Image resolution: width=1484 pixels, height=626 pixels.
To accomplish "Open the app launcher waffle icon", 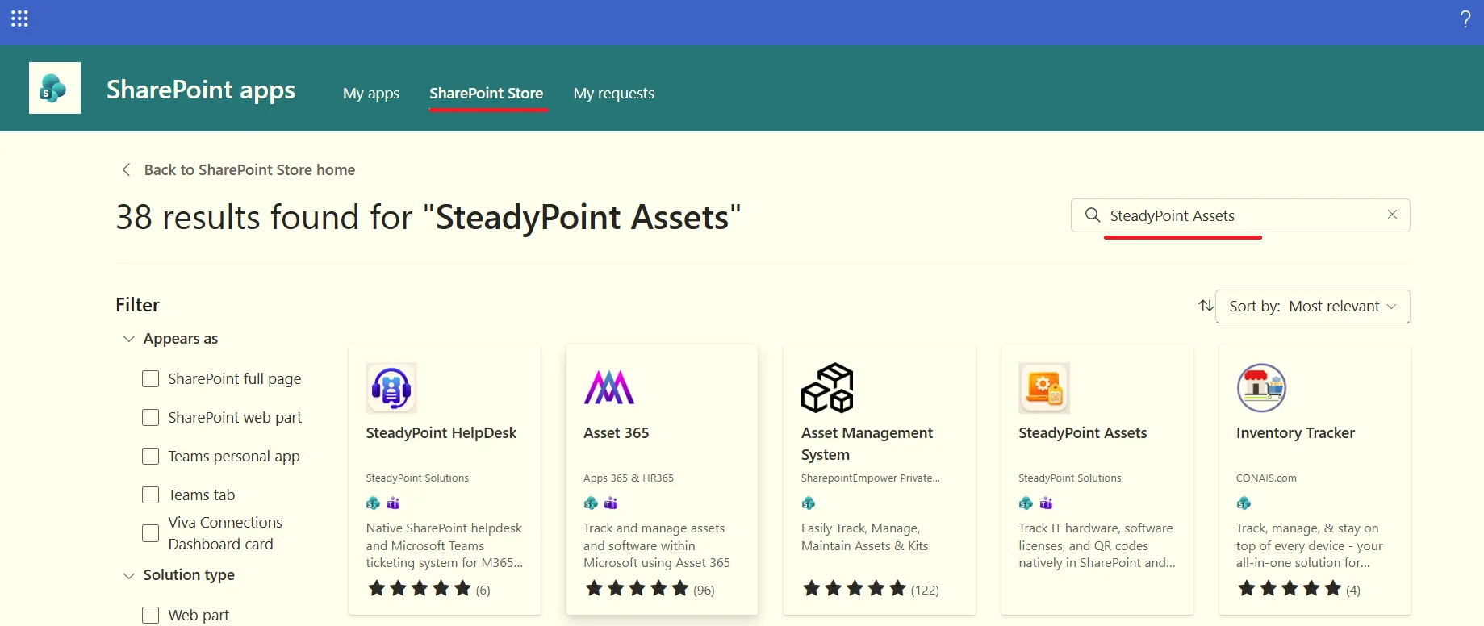I will (19, 19).
